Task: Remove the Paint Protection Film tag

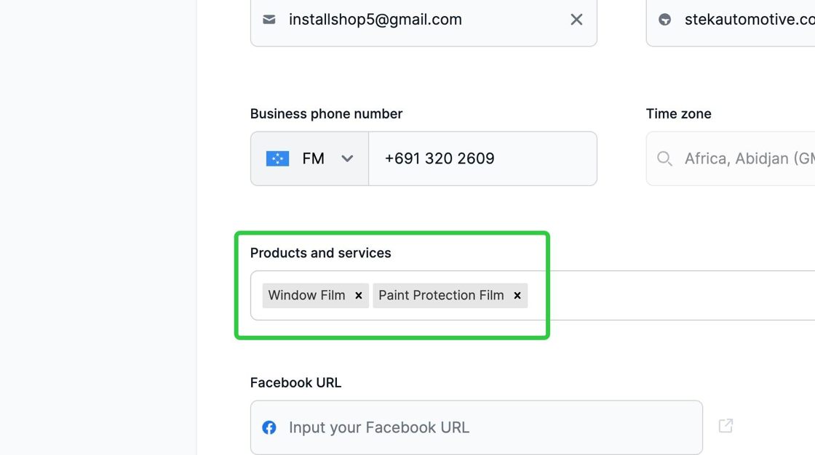Action: (x=517, y=296)
